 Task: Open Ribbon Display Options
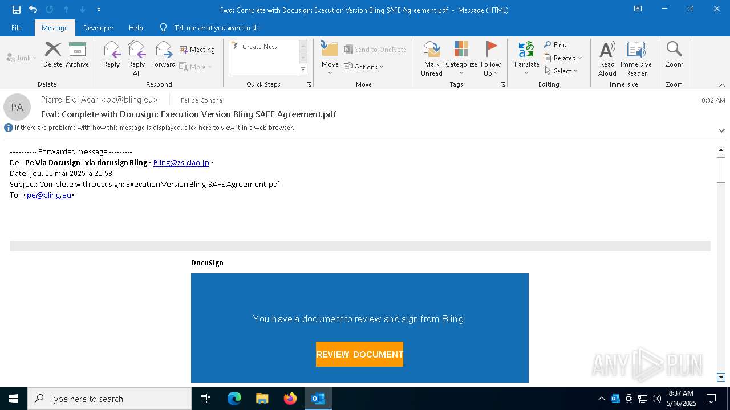(638, 9)
